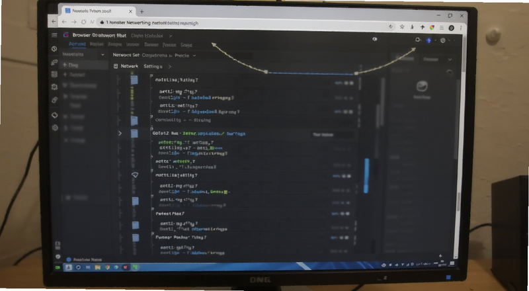
Task: Open the browser three-dot menu
Action: click(460, 28)
